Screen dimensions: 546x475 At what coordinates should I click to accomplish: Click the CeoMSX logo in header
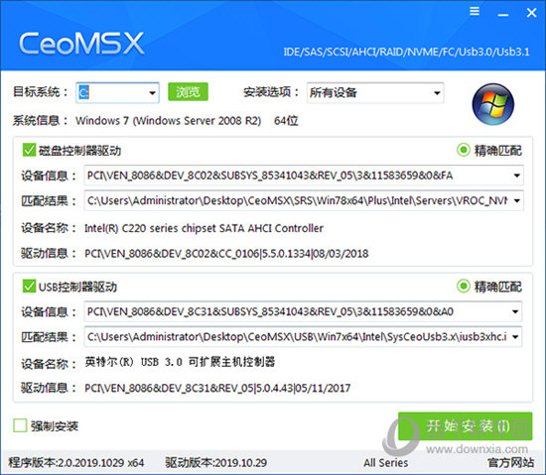(x=81, y=43)
